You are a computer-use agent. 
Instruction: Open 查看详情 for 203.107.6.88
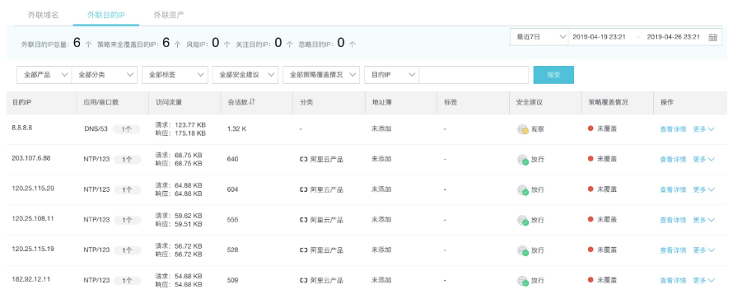[x=673, y=160]
